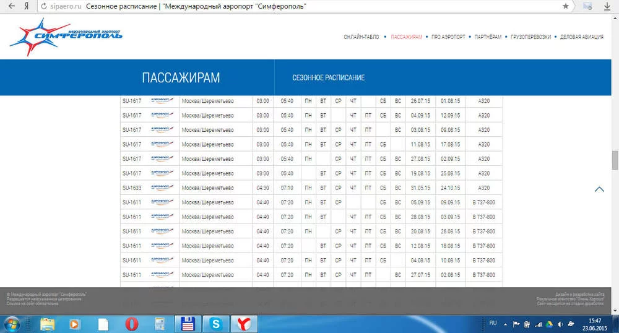Click the ПАССАЖИРАМ section heading
Viewport: 619px width, 333px height.
(181, 78)
